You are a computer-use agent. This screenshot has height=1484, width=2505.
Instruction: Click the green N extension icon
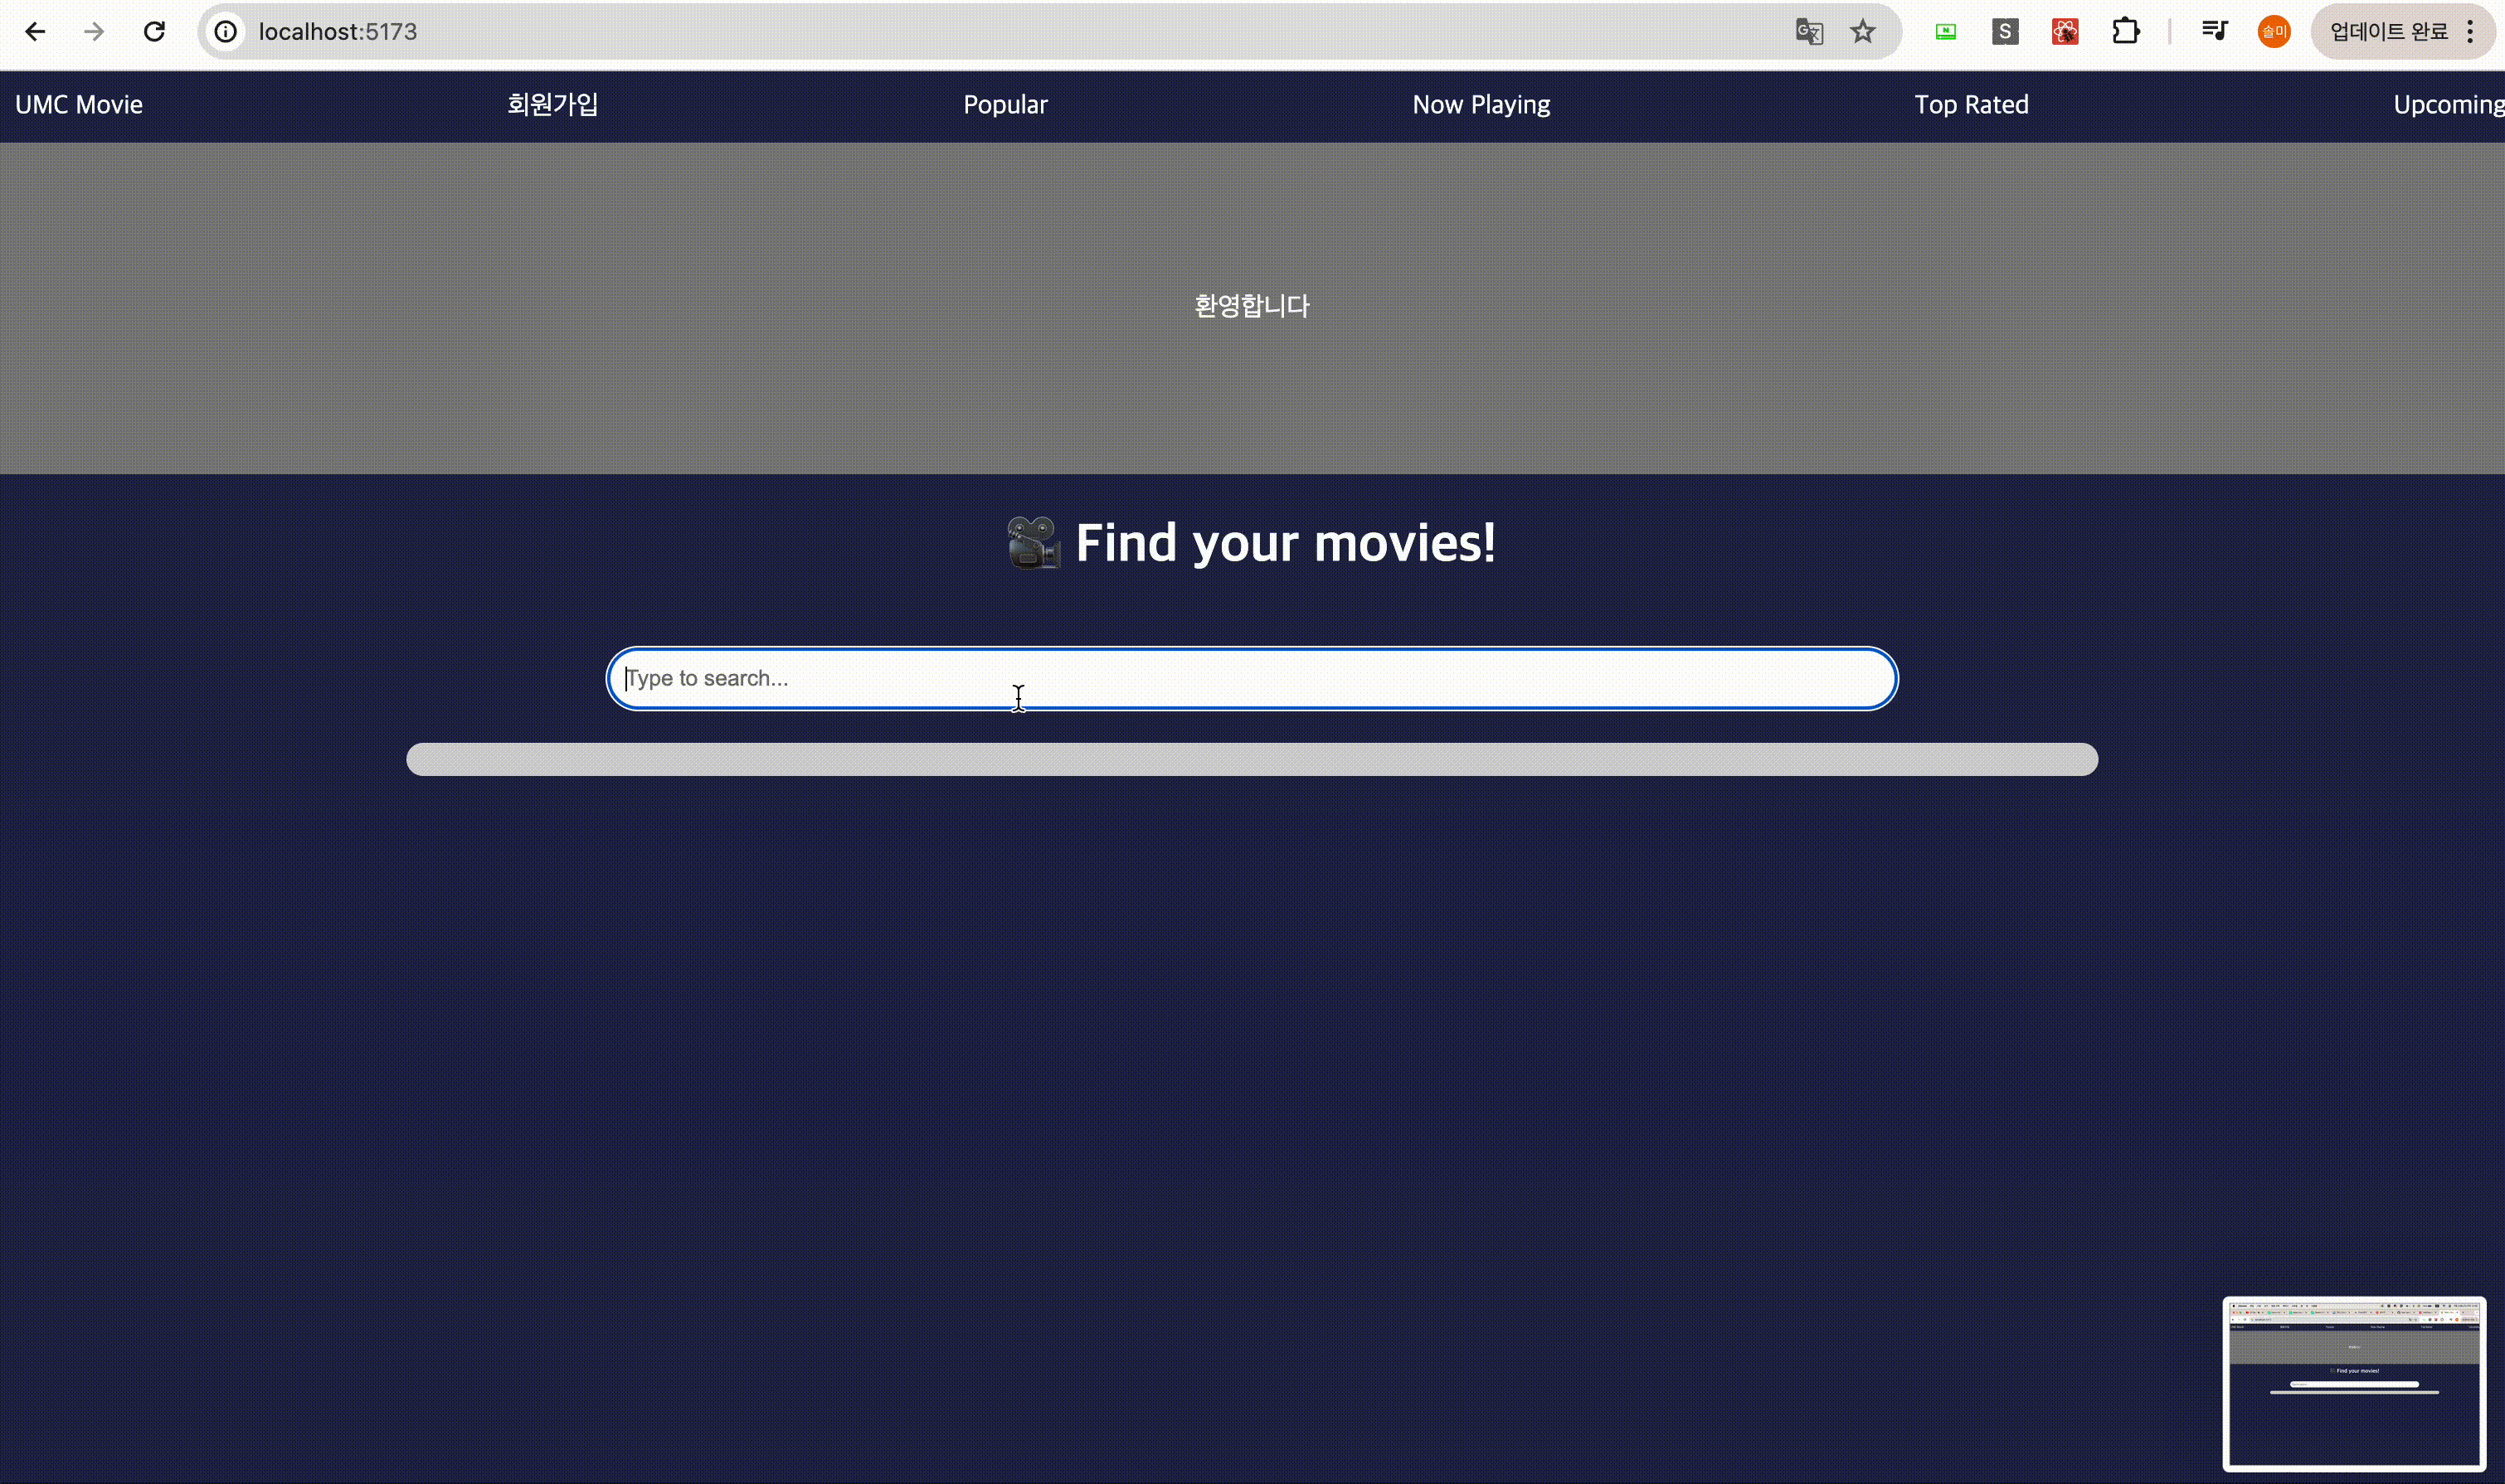(1945, 32)
